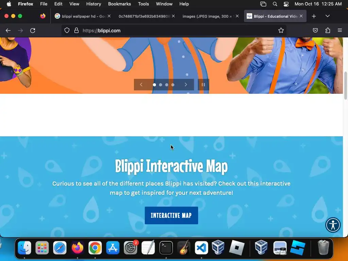Open the Window menu
Screen dimensions: 348x261
[x=164, y=4]
